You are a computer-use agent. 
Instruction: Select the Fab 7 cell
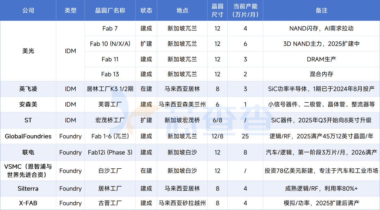coord(110,28)
